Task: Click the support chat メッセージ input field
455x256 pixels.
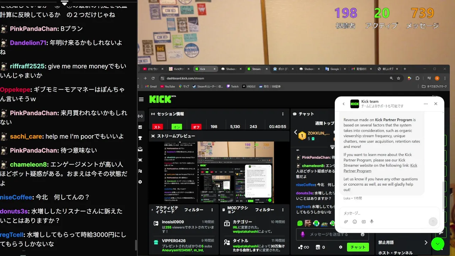Action: (x=389, y=213)
